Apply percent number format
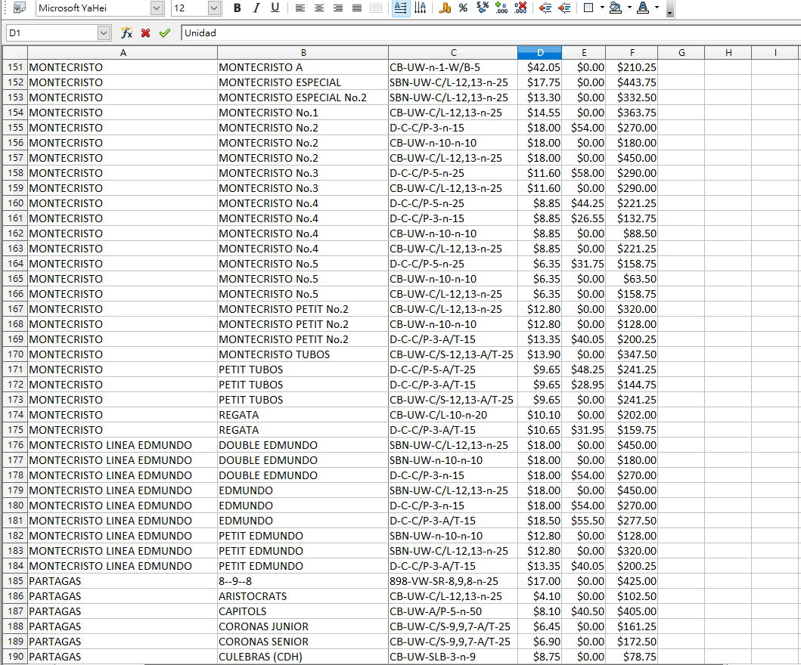Viewport: 801px width, 665px height. click(464, 8)
